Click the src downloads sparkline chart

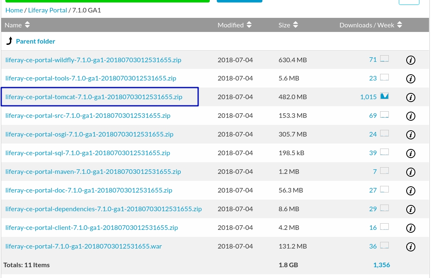tap(384, 115)
